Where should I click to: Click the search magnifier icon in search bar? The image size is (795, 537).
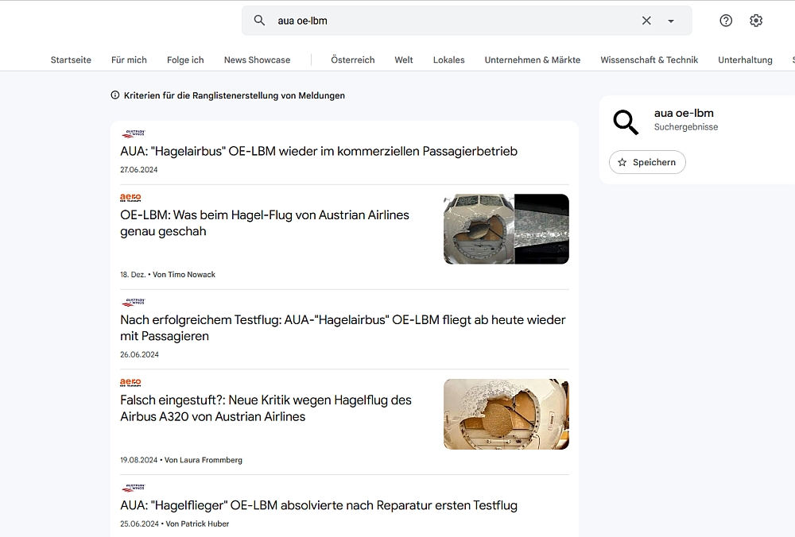point(259,21)
